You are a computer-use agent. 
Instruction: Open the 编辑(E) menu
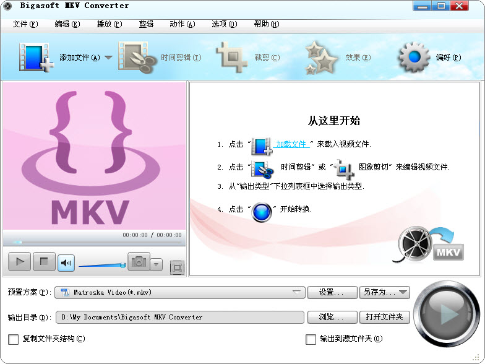(67, 24)
